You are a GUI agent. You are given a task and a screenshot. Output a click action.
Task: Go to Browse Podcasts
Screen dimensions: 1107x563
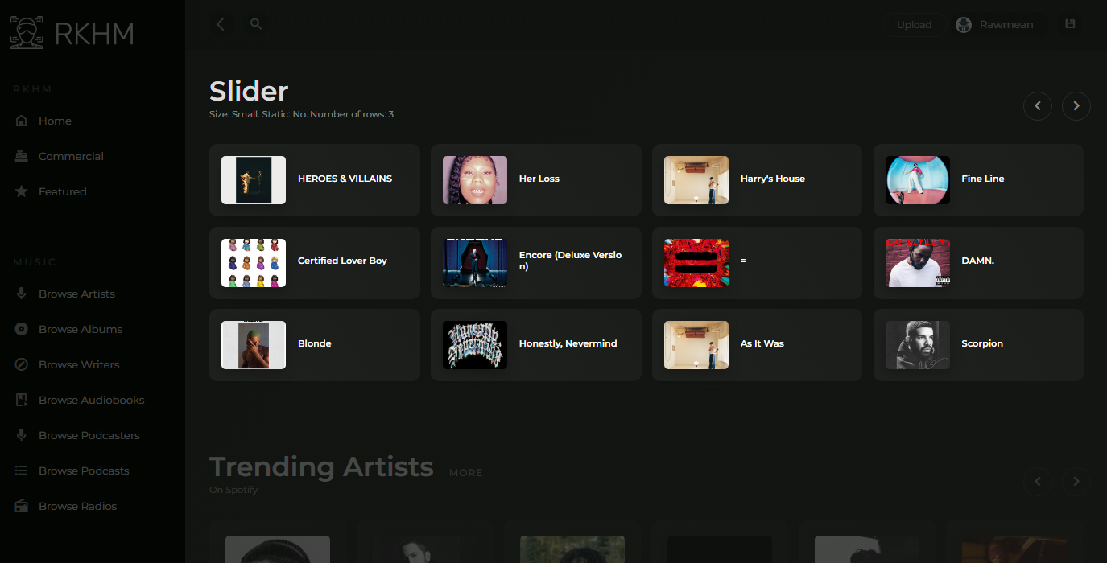tap(84, 471)
